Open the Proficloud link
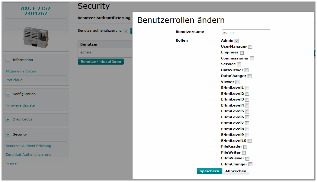 point(14,80)
